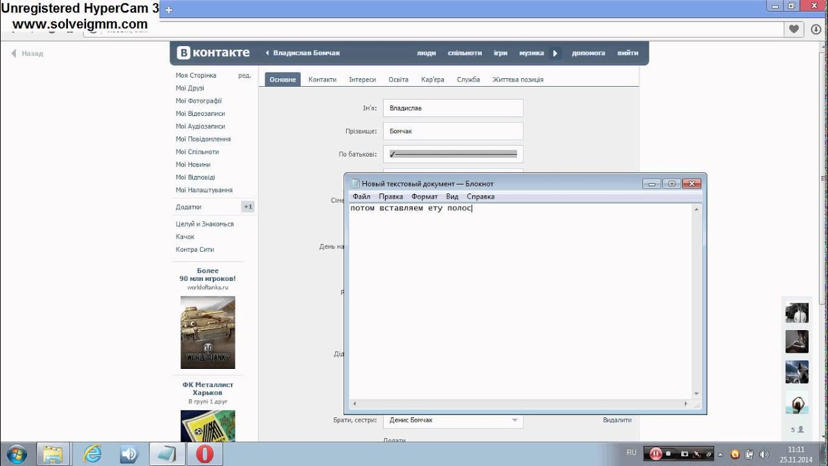Screen dimensions: 828x466
Task: Open the Правка menu in Notepad
Action: pos(391,196)
